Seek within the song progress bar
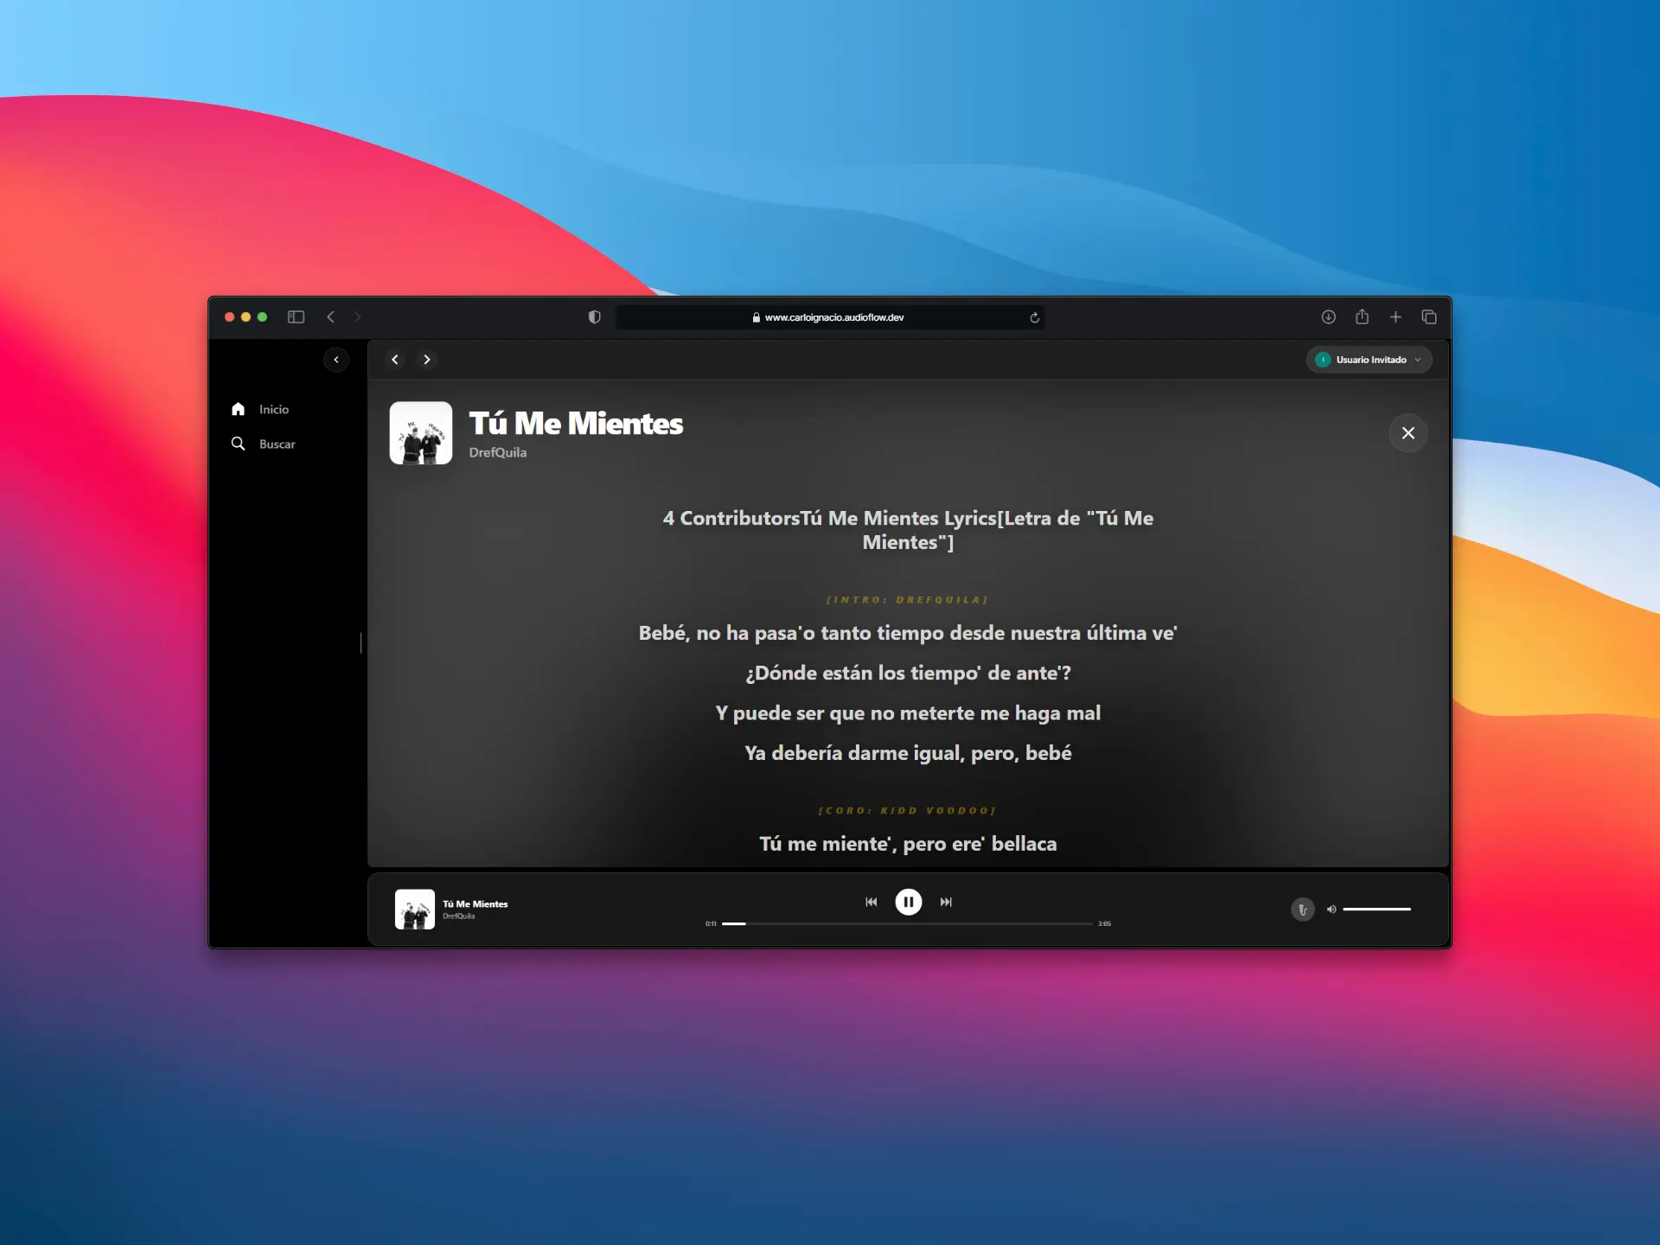This screenshot has width=1660, height=1245. click(x=907, y=923)
